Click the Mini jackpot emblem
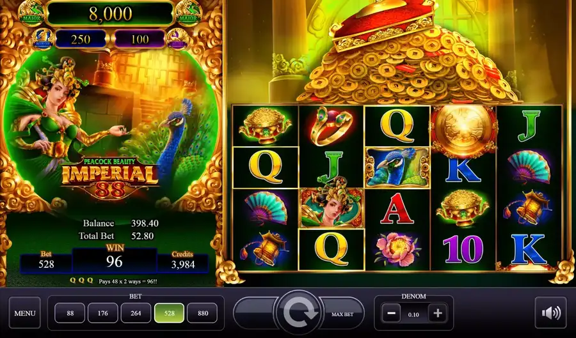Image resolution: width=576 pixels, height=338 pixels. [x=178, y=38]
